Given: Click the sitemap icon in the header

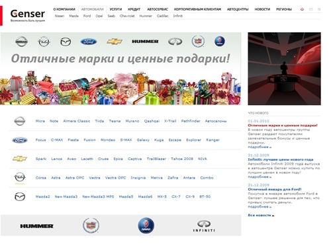Looking at the screenshot, I should (319, 9).
